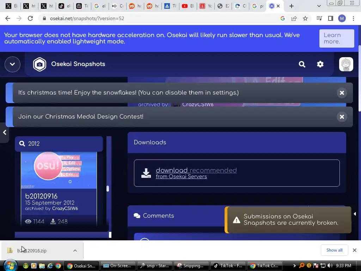Switch to the TikTok browser tab

click(64, 6)
